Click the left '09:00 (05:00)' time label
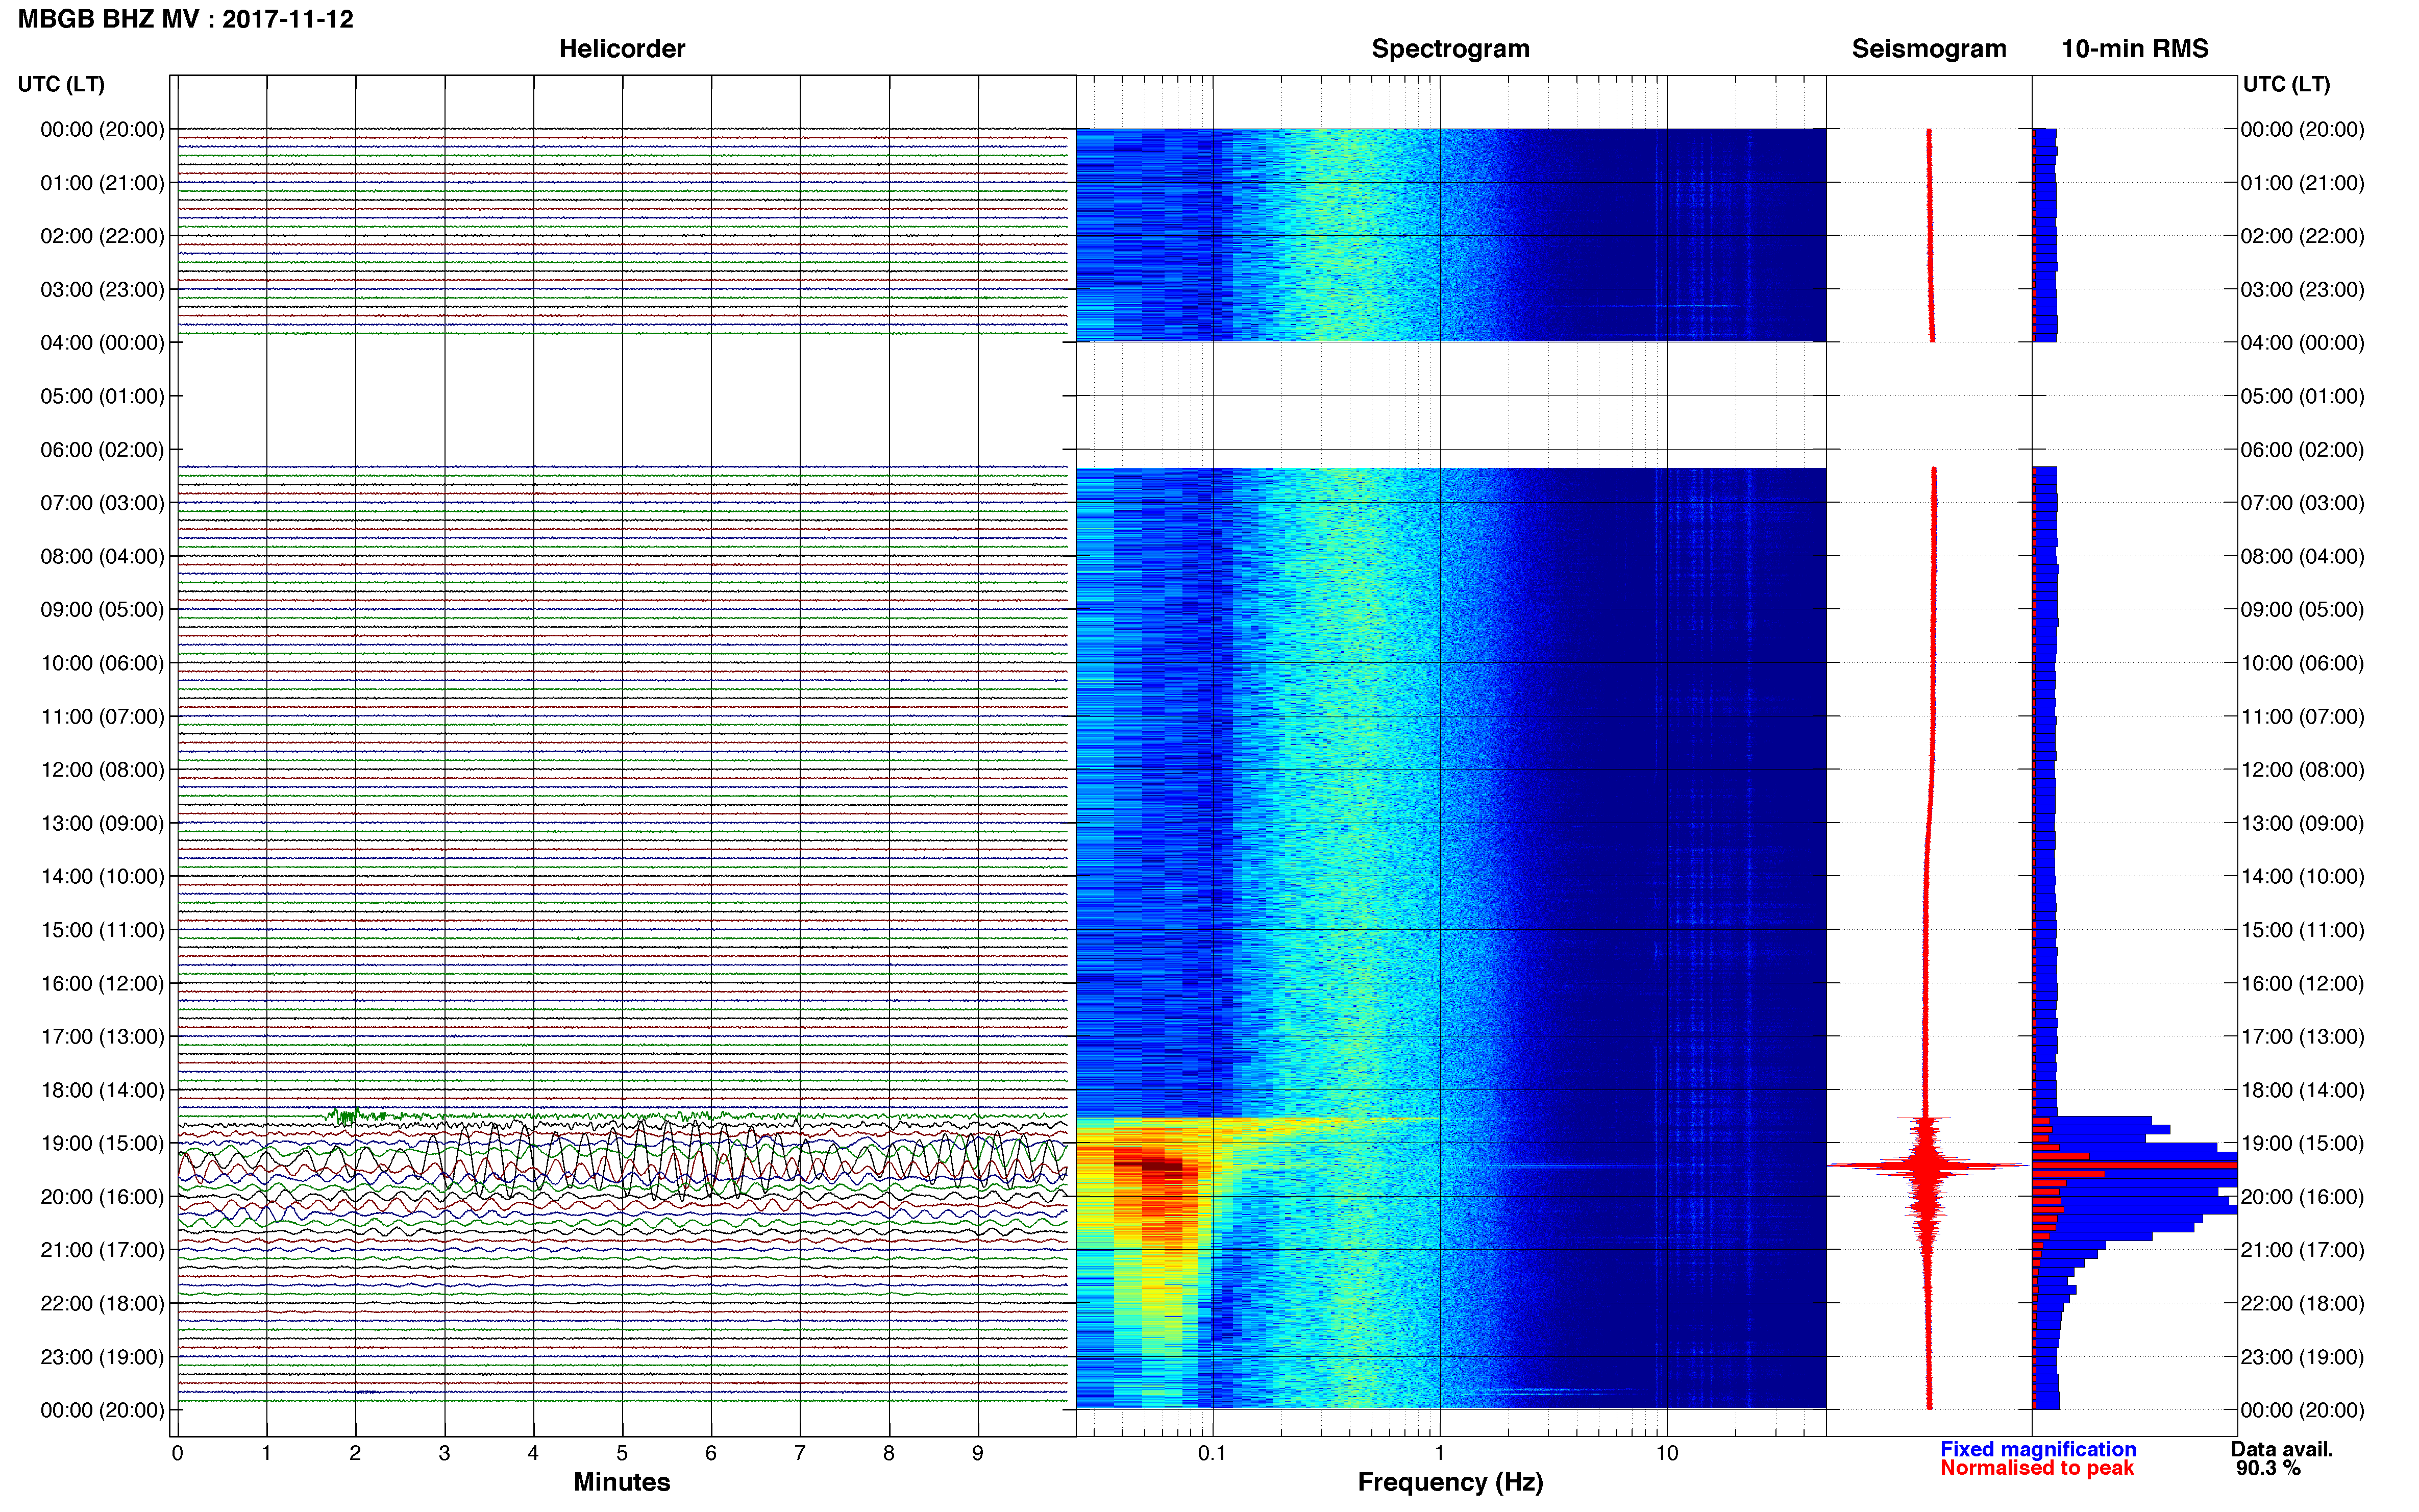The height and width of the screenshot is (1512, 2419). tap(102, 610)
